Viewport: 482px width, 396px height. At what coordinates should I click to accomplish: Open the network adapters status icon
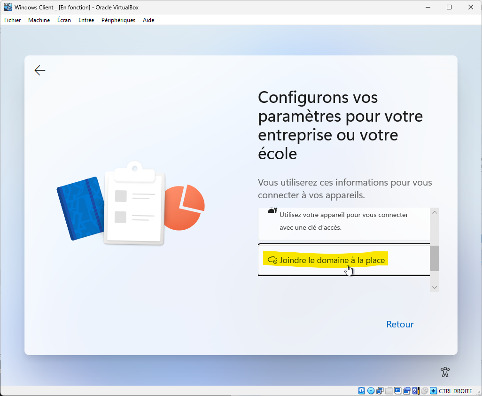tap(380, 391)
